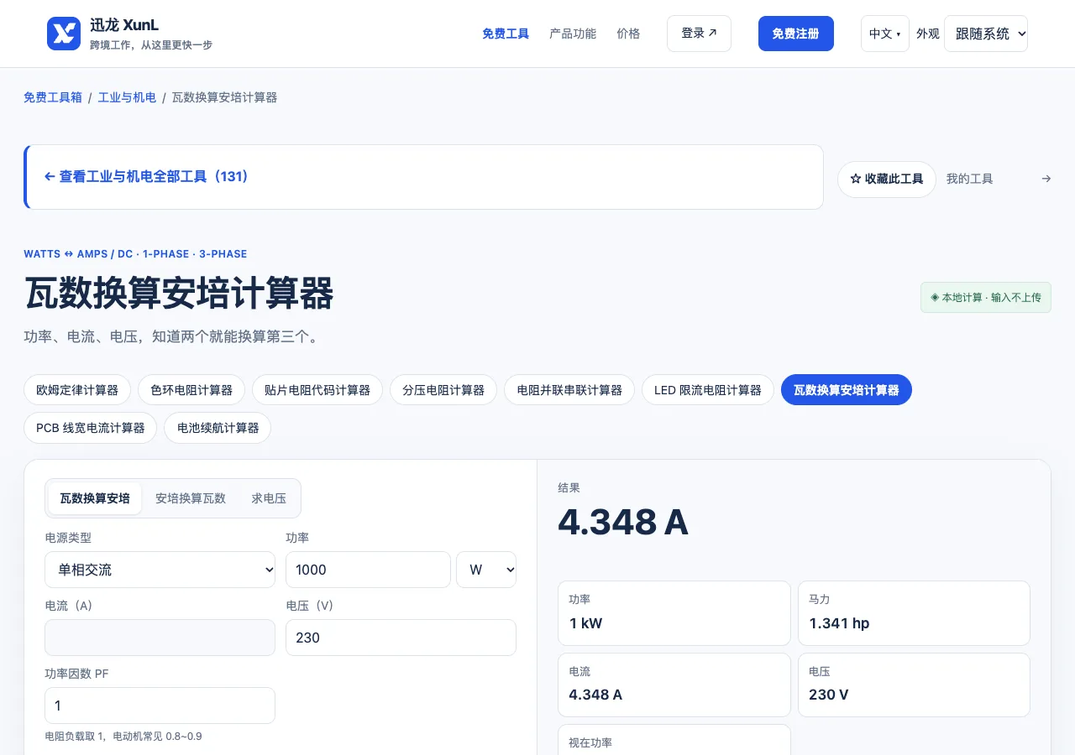This screenshot has width=1075, height=755.
Task: Select the 求电压 tab
Action: coord(269,498)
